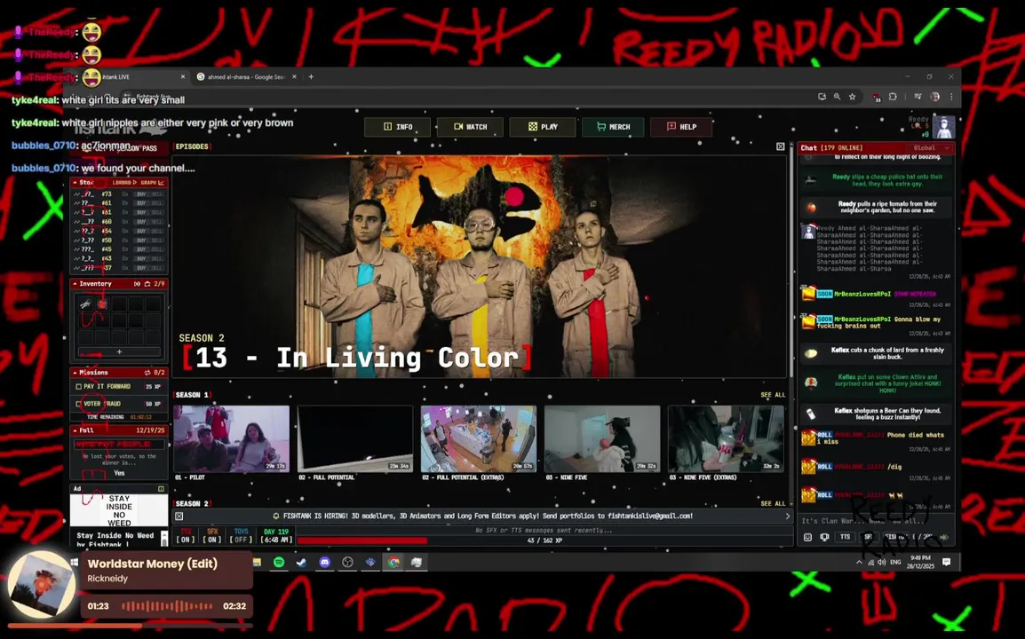Open the Stox LDRBRD leaderboard
1025x639 pixels.
pos(125,182)
